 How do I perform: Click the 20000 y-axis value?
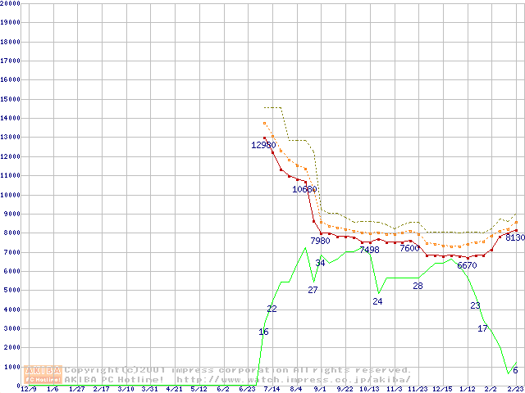tap(10, 3)
